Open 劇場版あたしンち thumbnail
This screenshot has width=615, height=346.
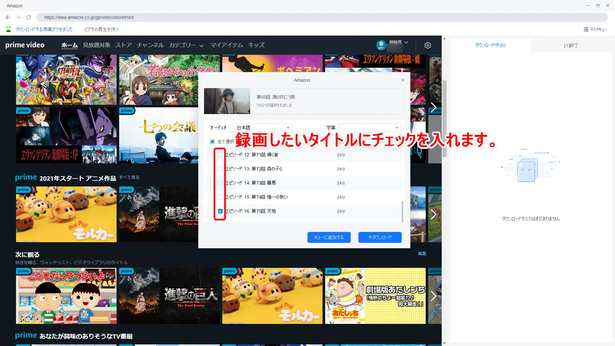point(375,296)
